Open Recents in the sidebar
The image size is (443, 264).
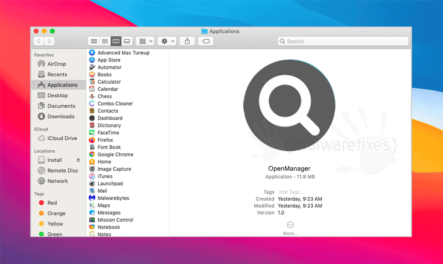[58, 74]
